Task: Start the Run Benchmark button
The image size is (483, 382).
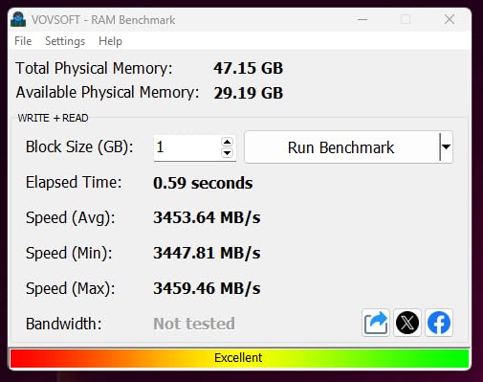Action: (341, 147)
